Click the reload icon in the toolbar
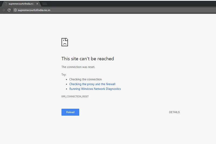 coord(9,10)
